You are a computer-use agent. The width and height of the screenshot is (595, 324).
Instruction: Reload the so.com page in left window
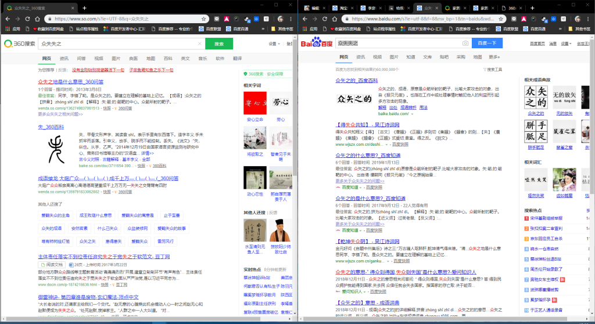[27, 19]
